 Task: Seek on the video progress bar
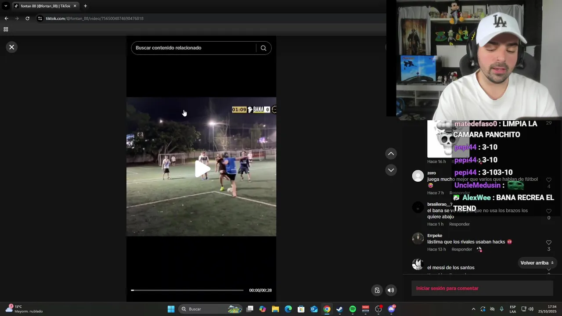[x=187, y=290]
